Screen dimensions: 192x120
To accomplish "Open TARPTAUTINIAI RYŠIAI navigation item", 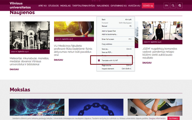I will point(84,6).
